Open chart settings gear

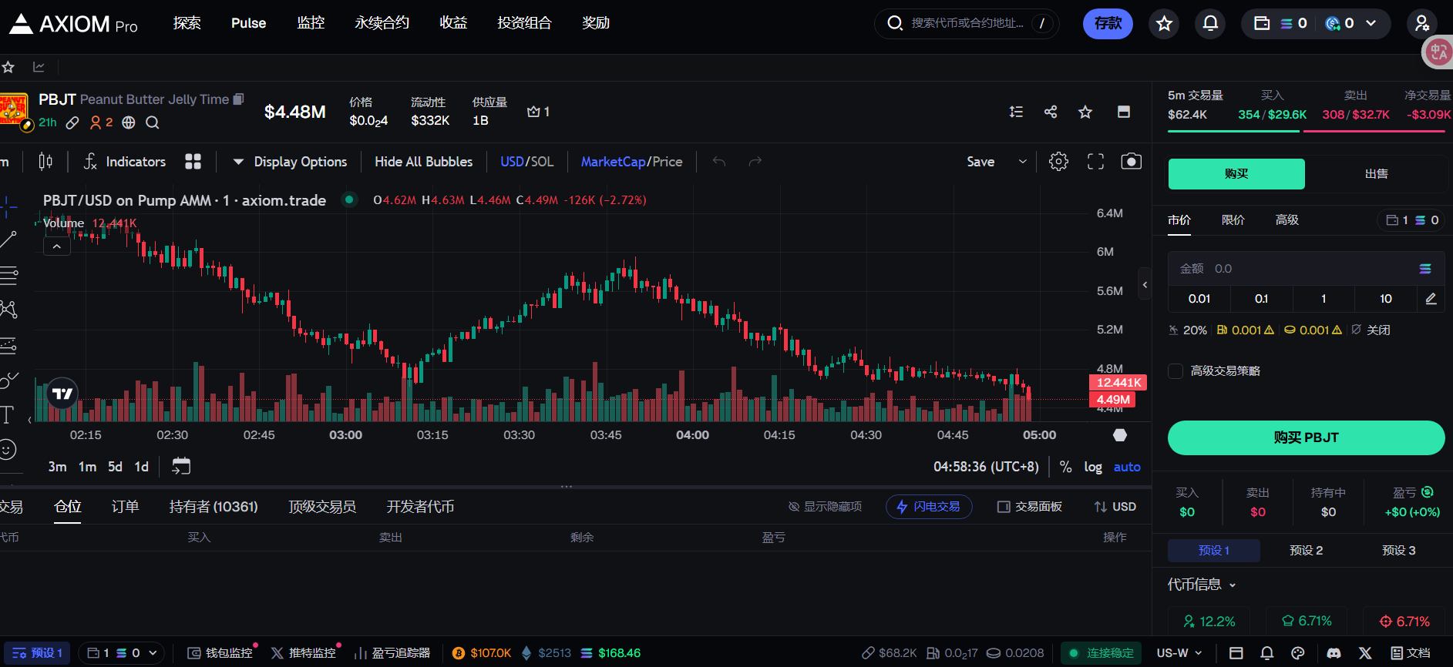[1059, 162]
